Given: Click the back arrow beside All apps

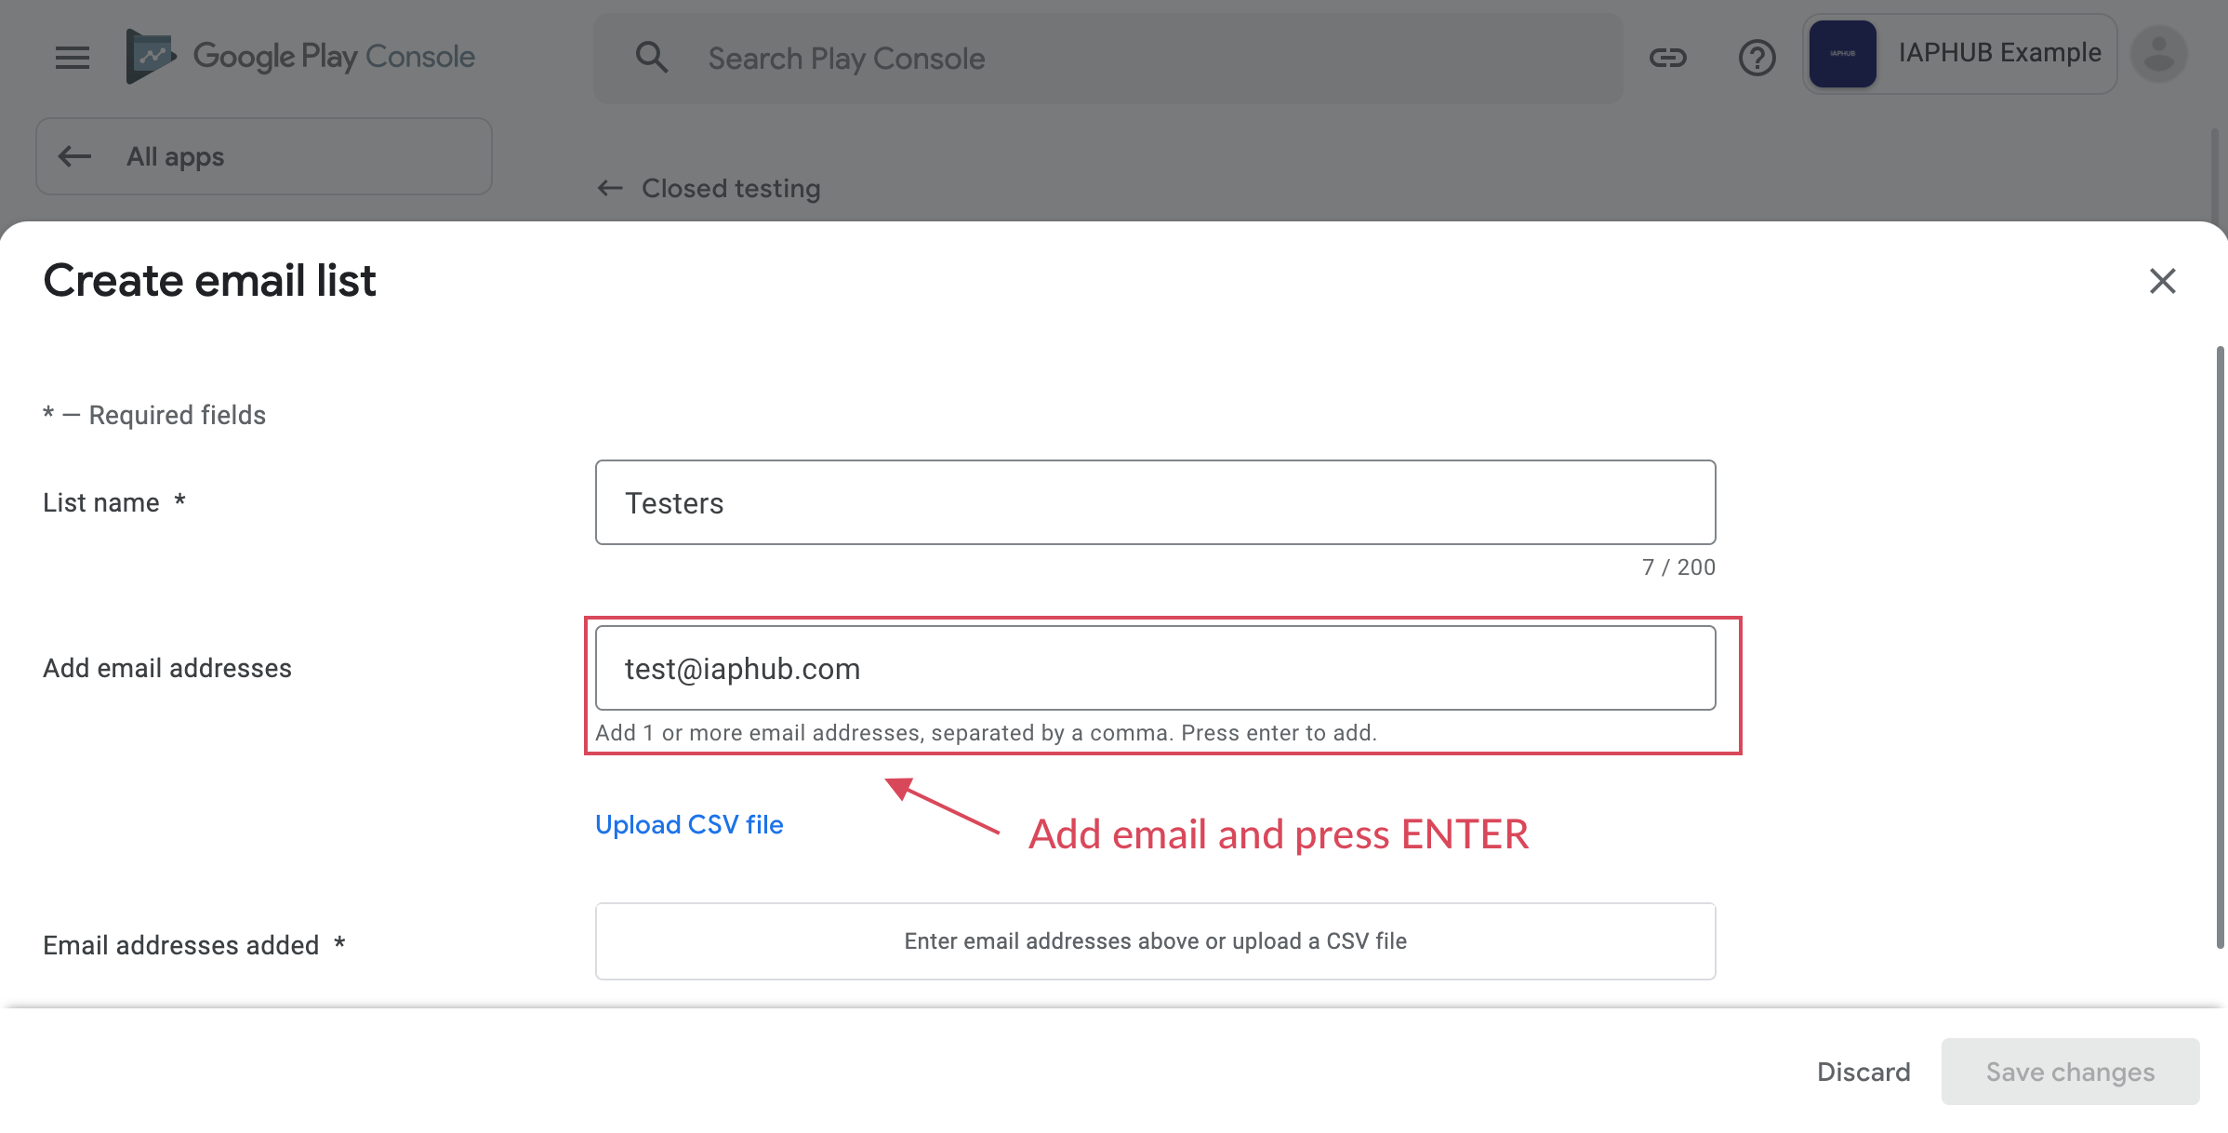Looking at the screenshot, I should [x=74, y=156].
